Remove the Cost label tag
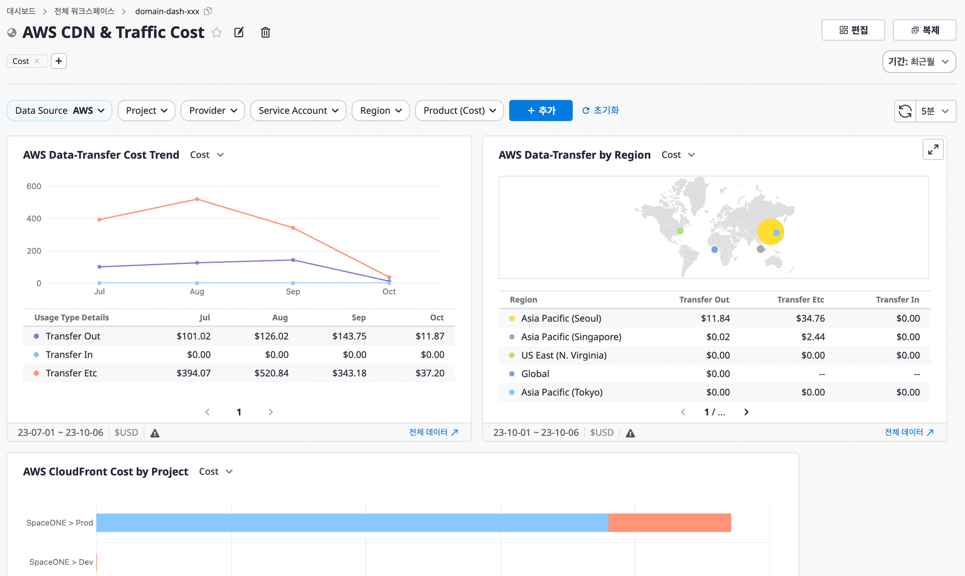 pyautogui.click(x=37, y=61)
